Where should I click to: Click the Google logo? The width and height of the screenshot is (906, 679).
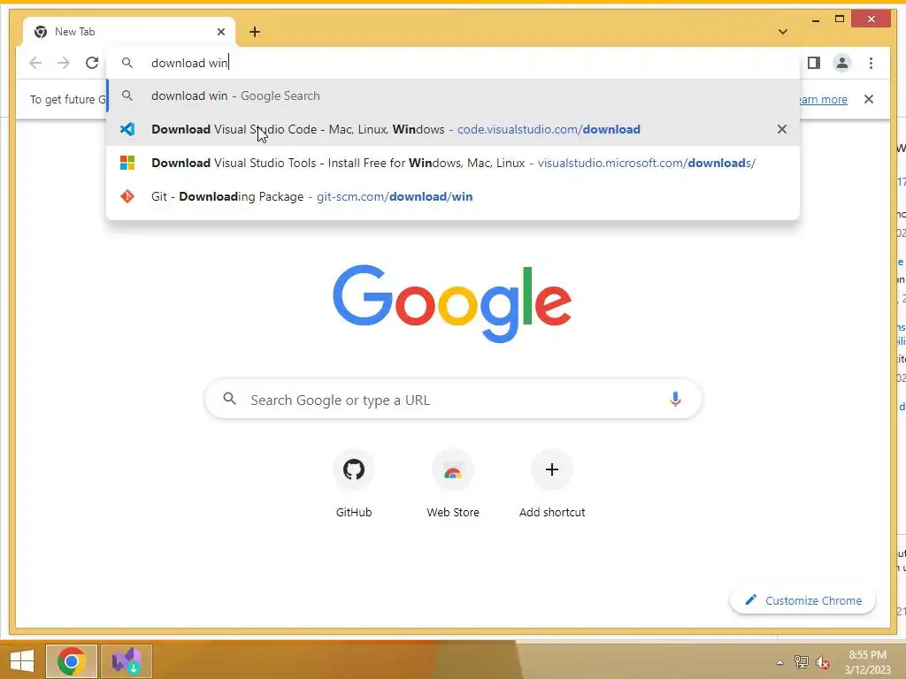(452, 302)
